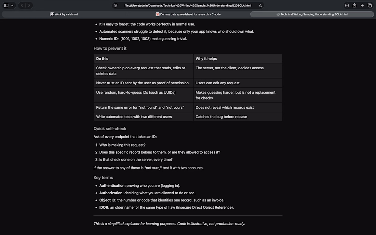This screenshot has width=376, height=235.
Task: Expand the sidebar options chevron
Action: point(12,5)
